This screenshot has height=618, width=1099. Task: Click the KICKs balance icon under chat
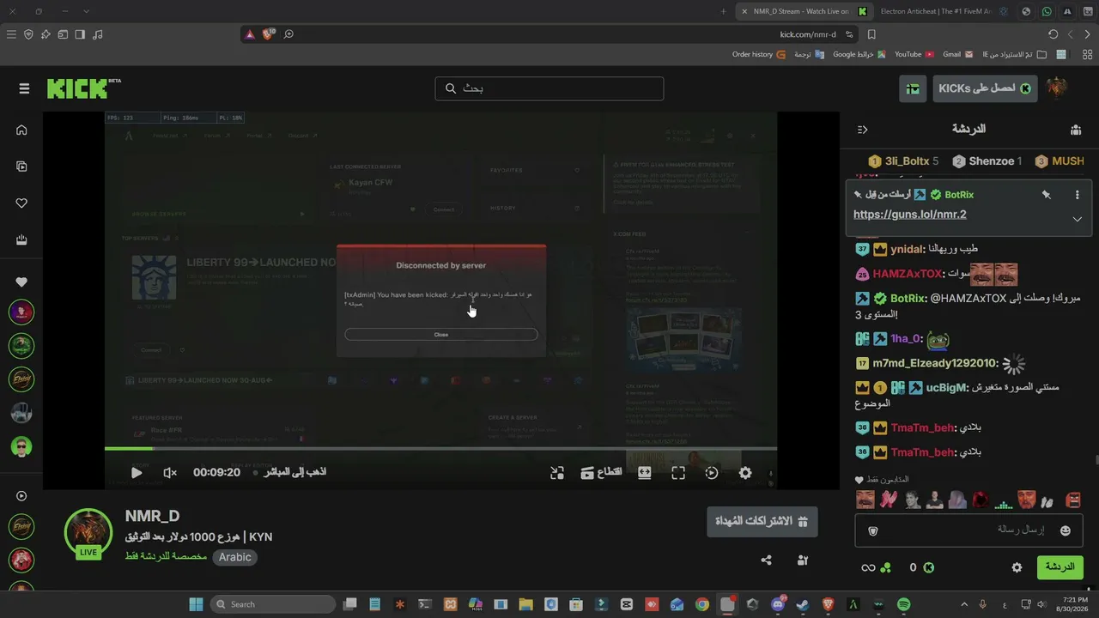point(928,567)
